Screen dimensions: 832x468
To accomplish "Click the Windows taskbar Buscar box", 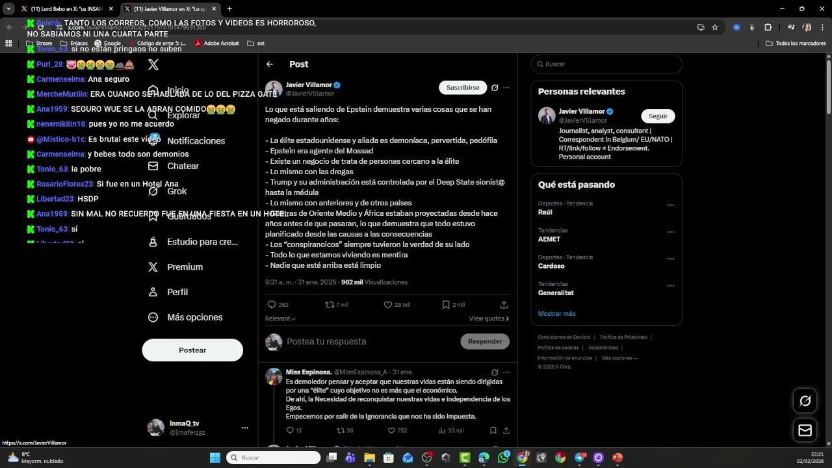I will [x=274, y=458].
